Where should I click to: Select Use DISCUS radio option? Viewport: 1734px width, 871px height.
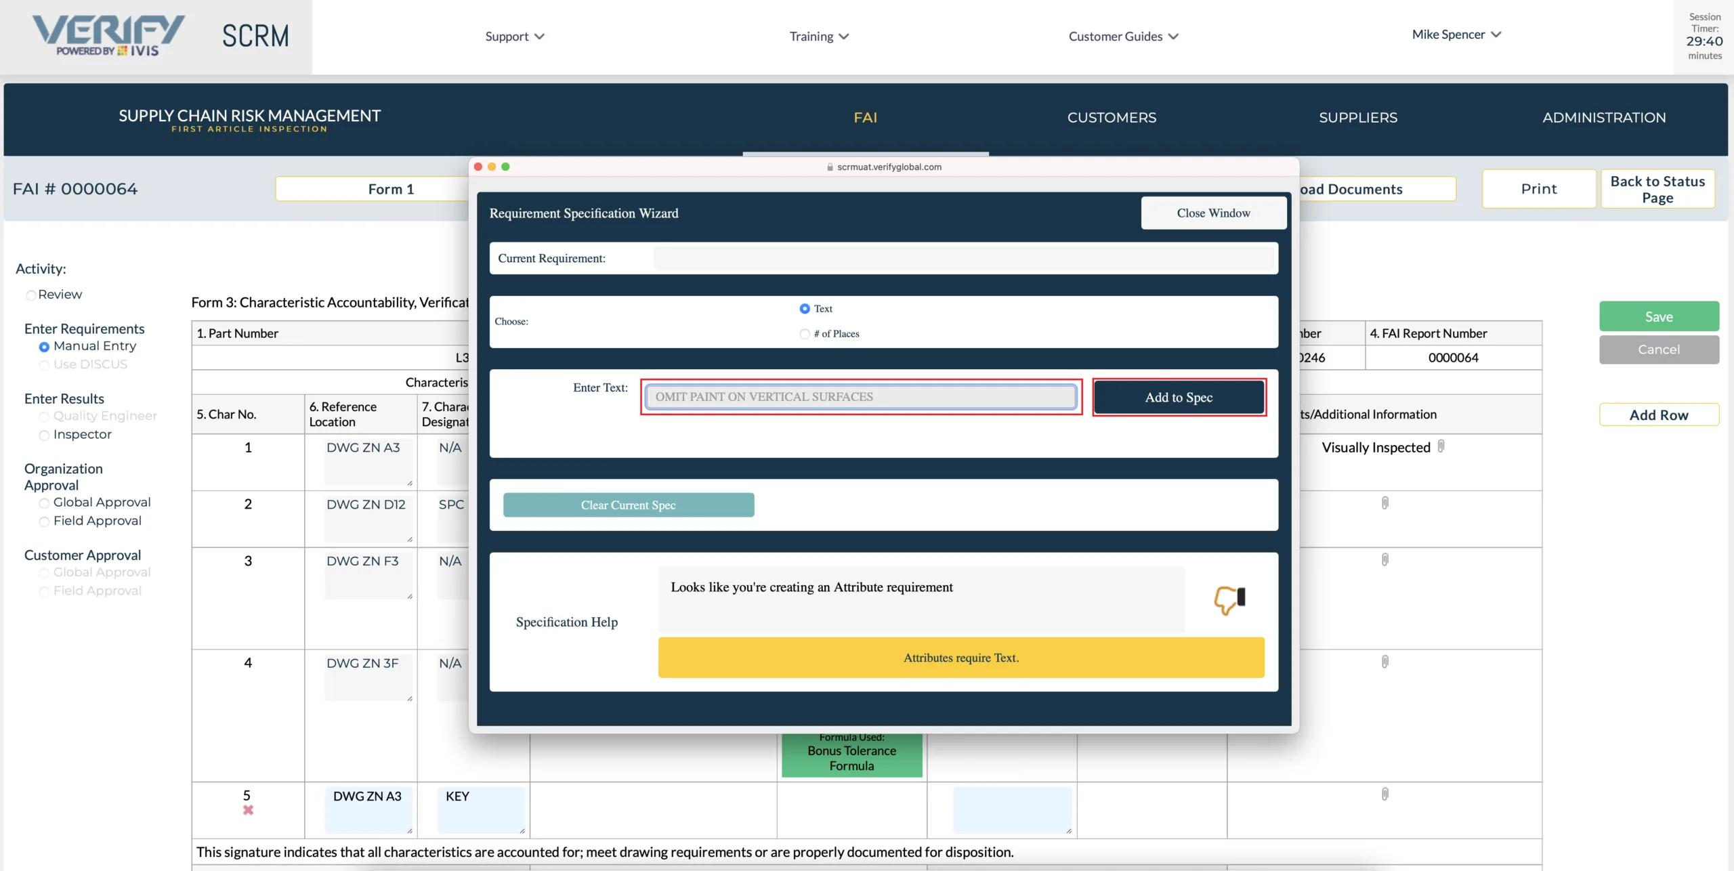pyautogui.click(x=44, y=365)
